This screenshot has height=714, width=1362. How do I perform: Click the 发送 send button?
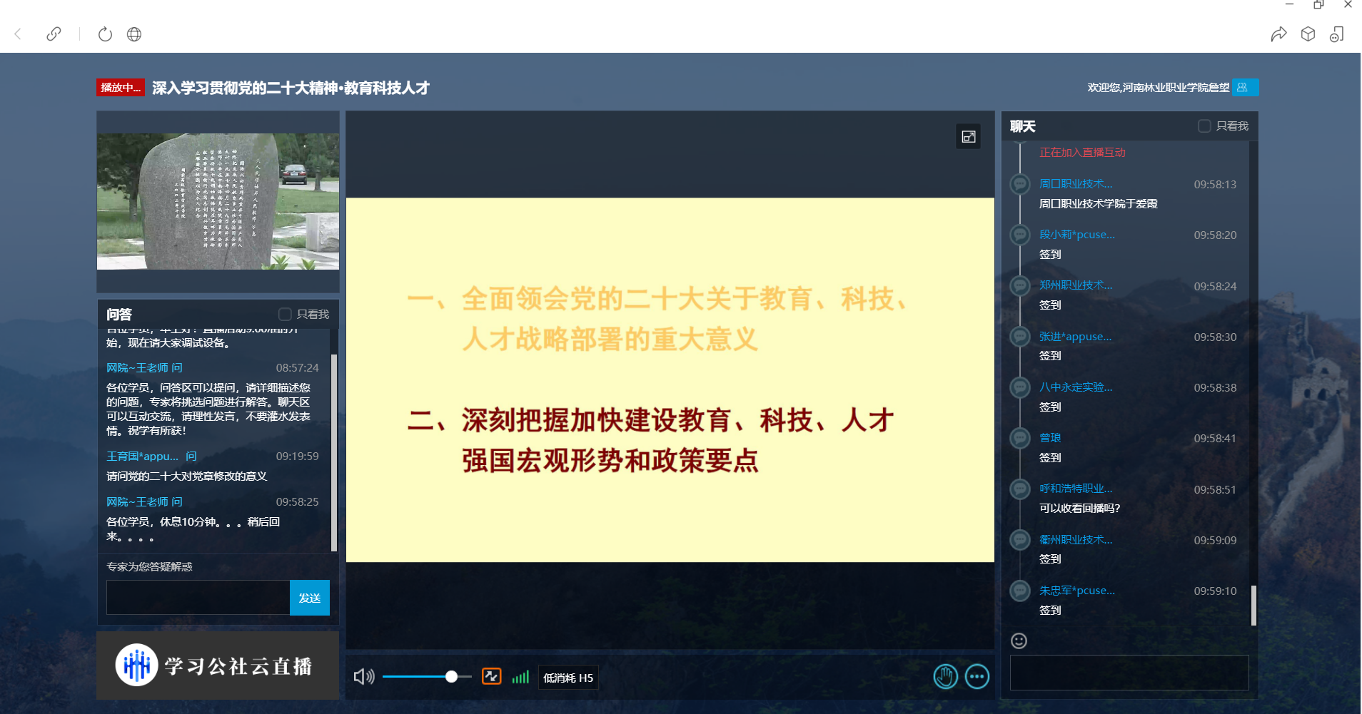[x=309, y=598]
